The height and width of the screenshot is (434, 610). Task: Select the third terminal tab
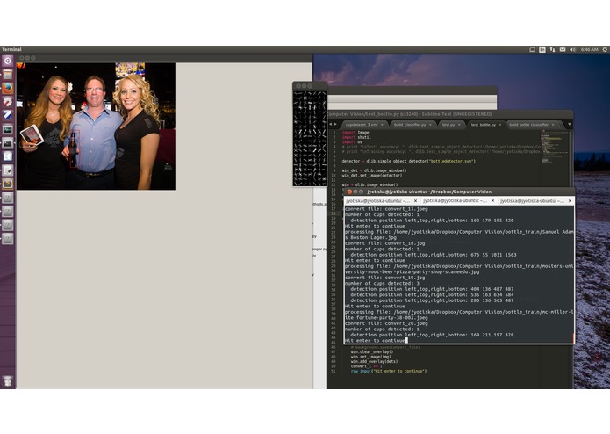point(536,201)
